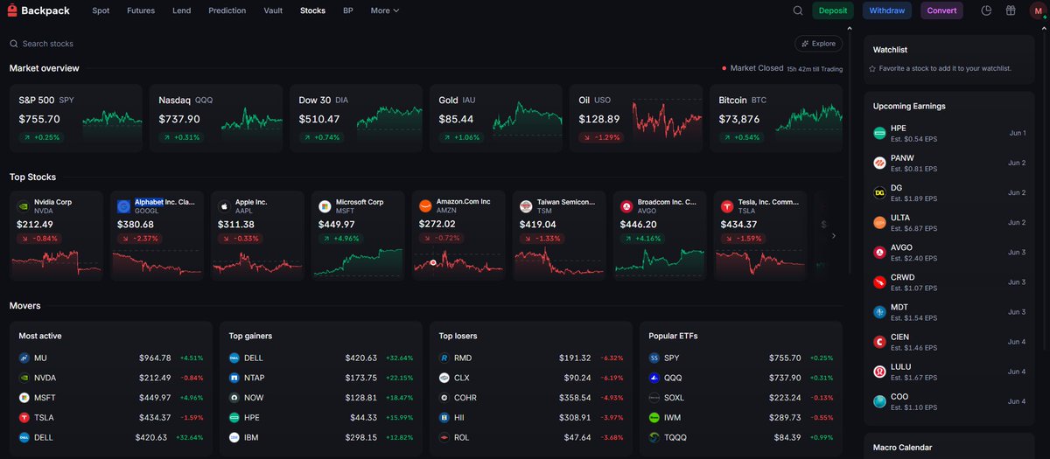Open the search magnifier icon in header
Screen dimensions: 1050x459
[x=798, y=10]
